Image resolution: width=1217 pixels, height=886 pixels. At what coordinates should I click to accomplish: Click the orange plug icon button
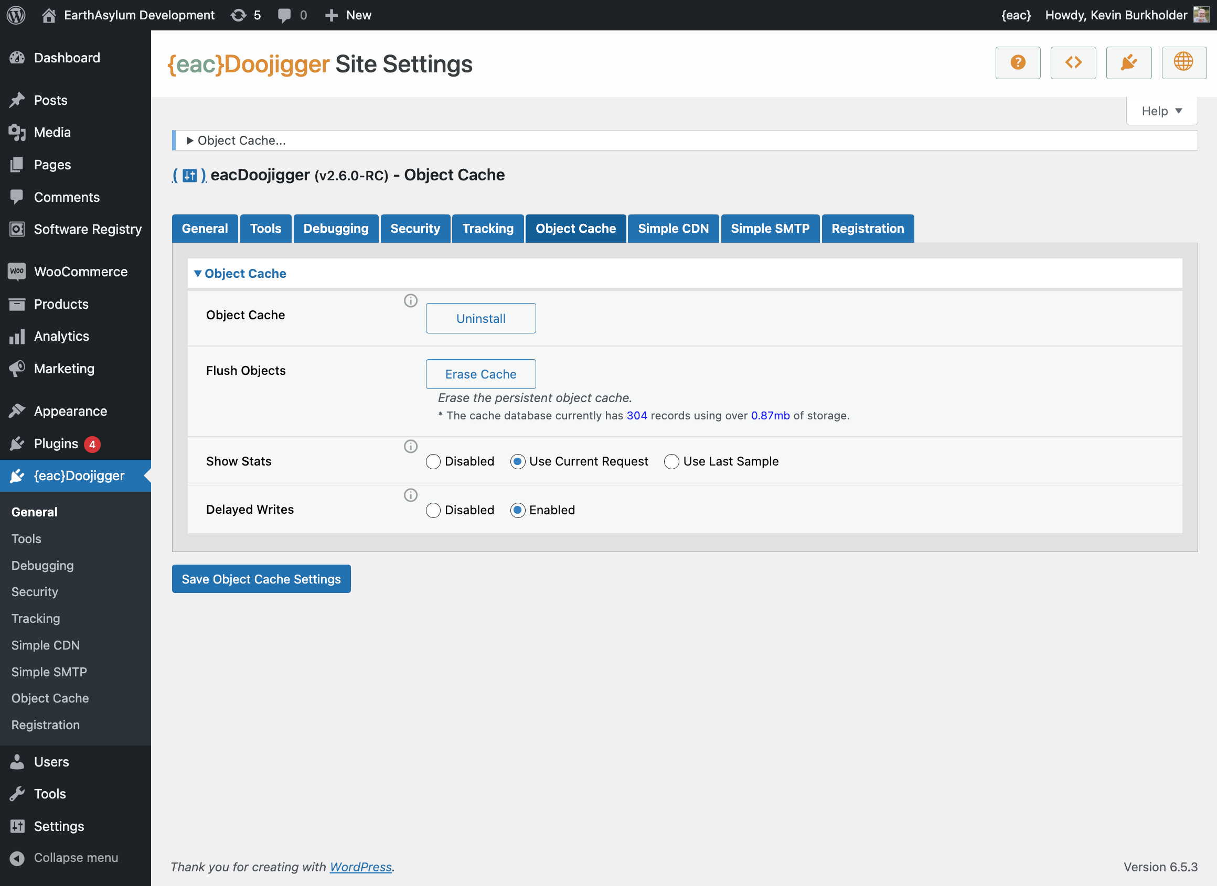coord(1128,63)
